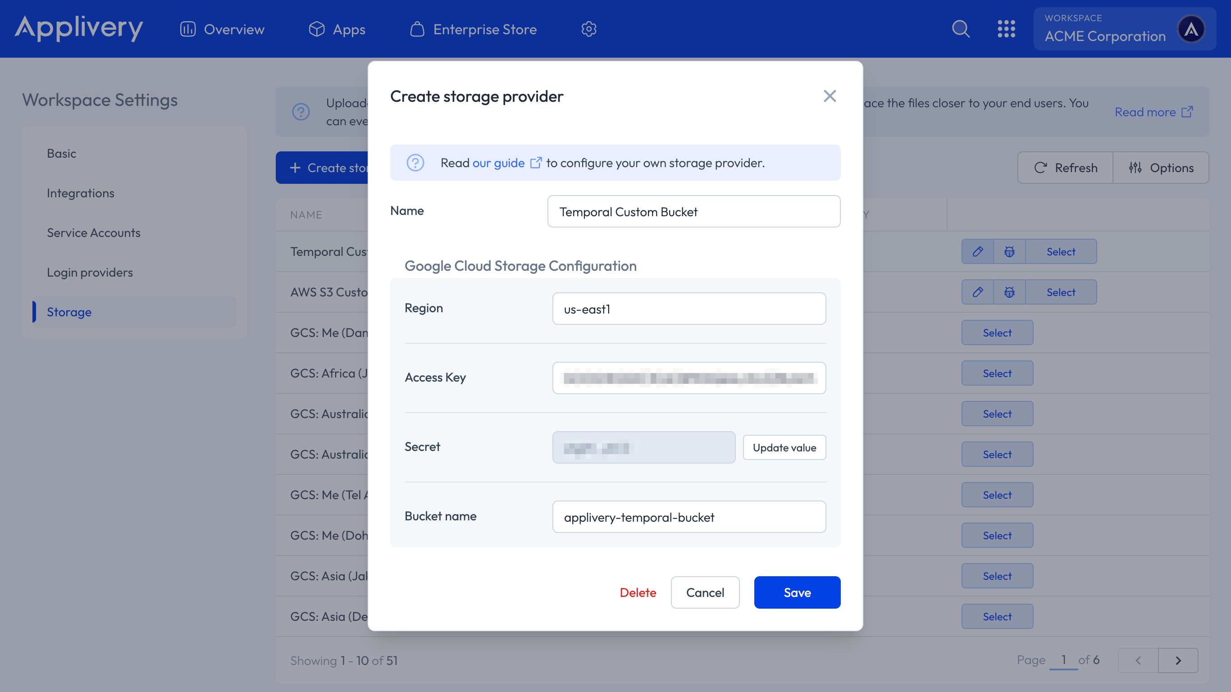The image size is (1231, 692).
Task: Open the settings gear in the navigation
Action: click(589, 29)
